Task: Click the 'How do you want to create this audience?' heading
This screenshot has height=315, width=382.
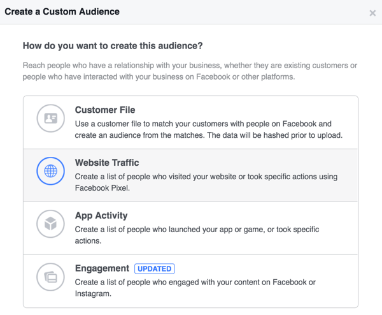Action: coord(113,46)
